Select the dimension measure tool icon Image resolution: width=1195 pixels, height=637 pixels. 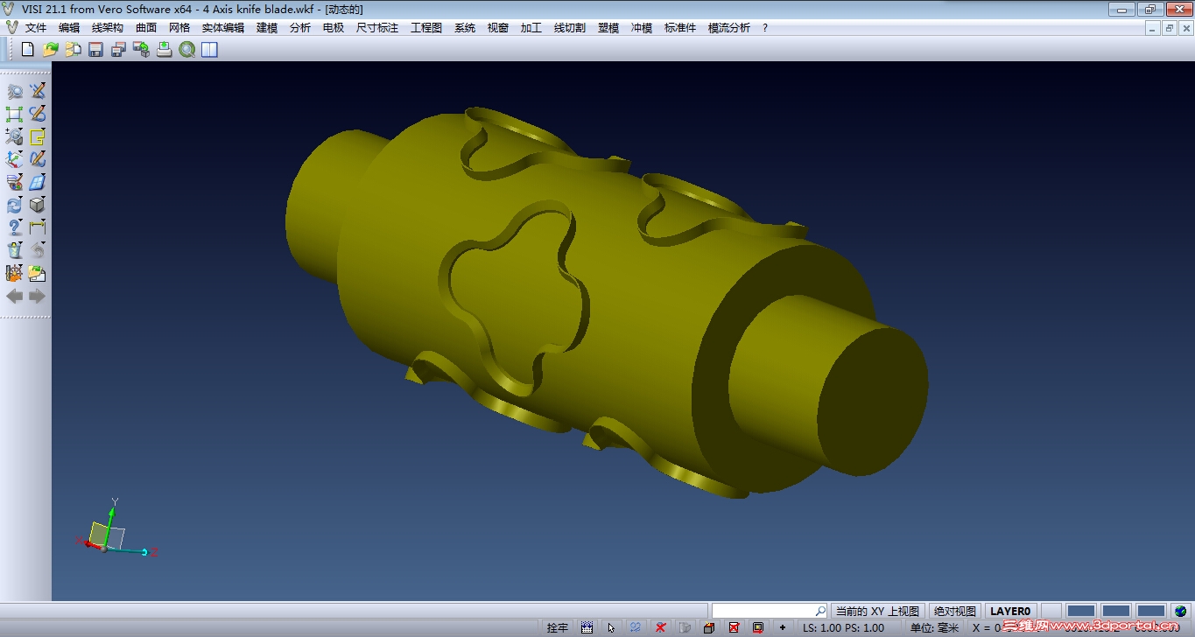tap(37, 227)
